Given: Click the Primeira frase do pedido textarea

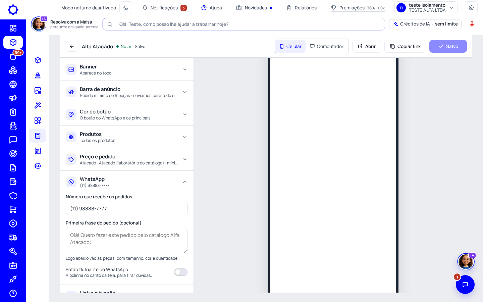Looking at the screenshot, I should click(126, 241).
